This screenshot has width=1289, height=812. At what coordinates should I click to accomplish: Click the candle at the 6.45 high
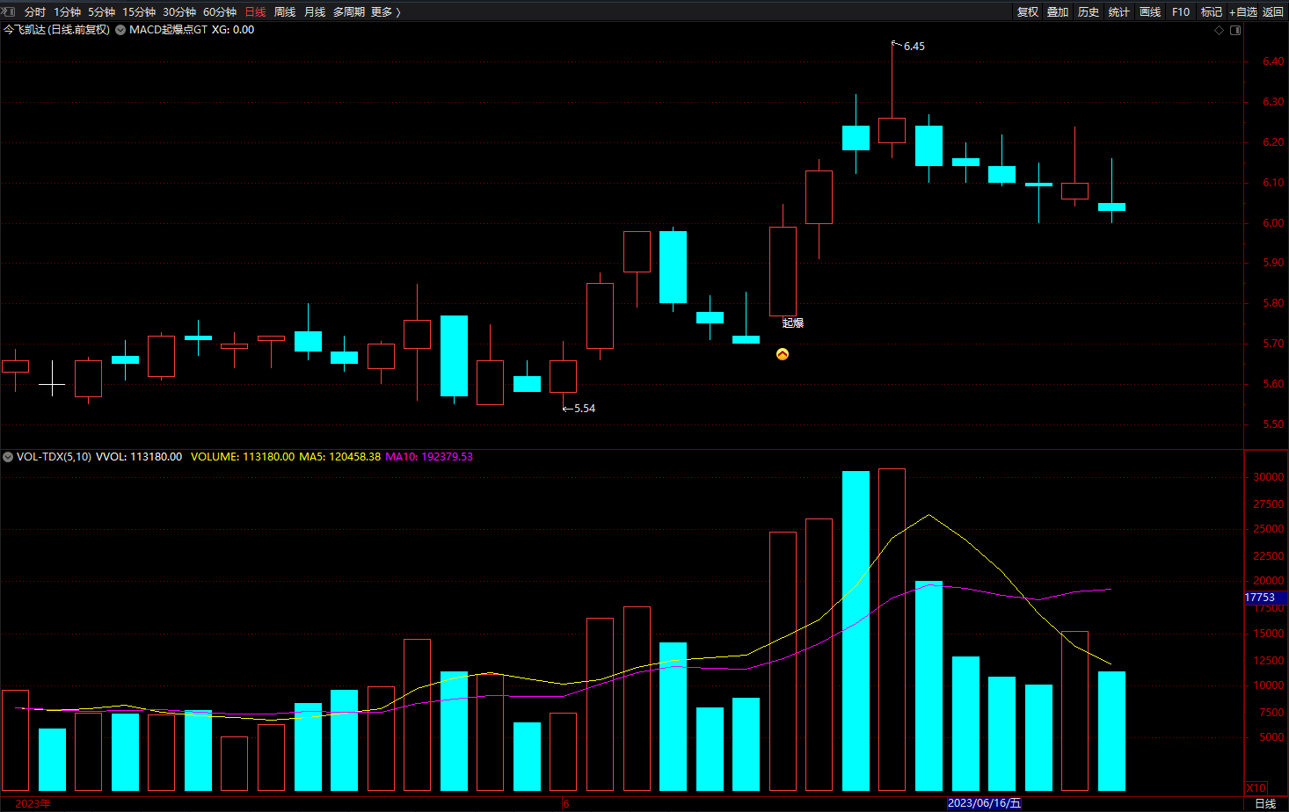(x=892, y=130)
